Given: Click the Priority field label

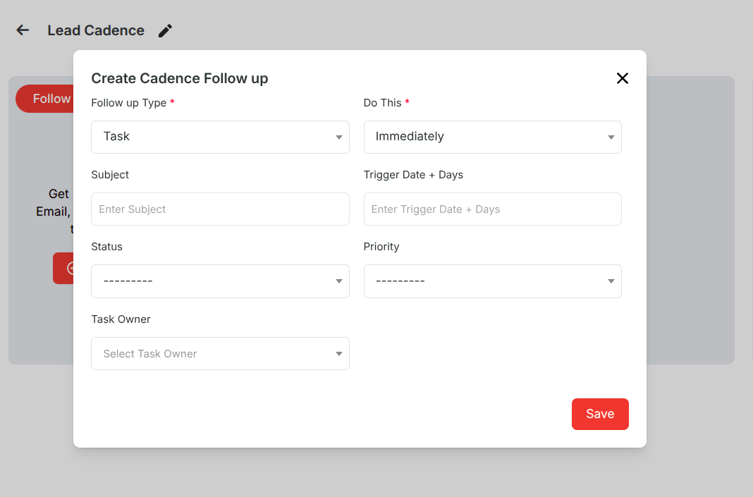Looking at the screenshot, I should coord(381,247).
